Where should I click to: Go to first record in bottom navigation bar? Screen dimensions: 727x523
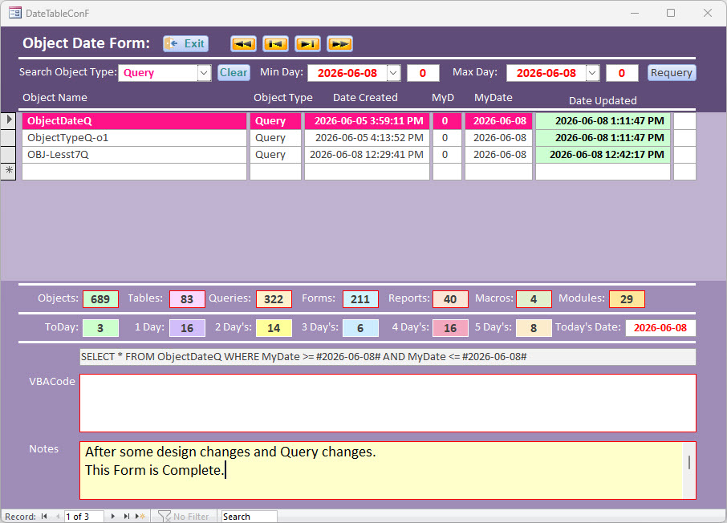tap(44, 516)
